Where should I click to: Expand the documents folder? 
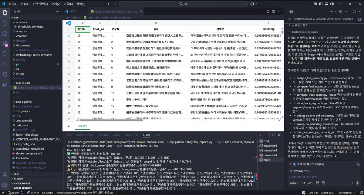coord(36,45)
